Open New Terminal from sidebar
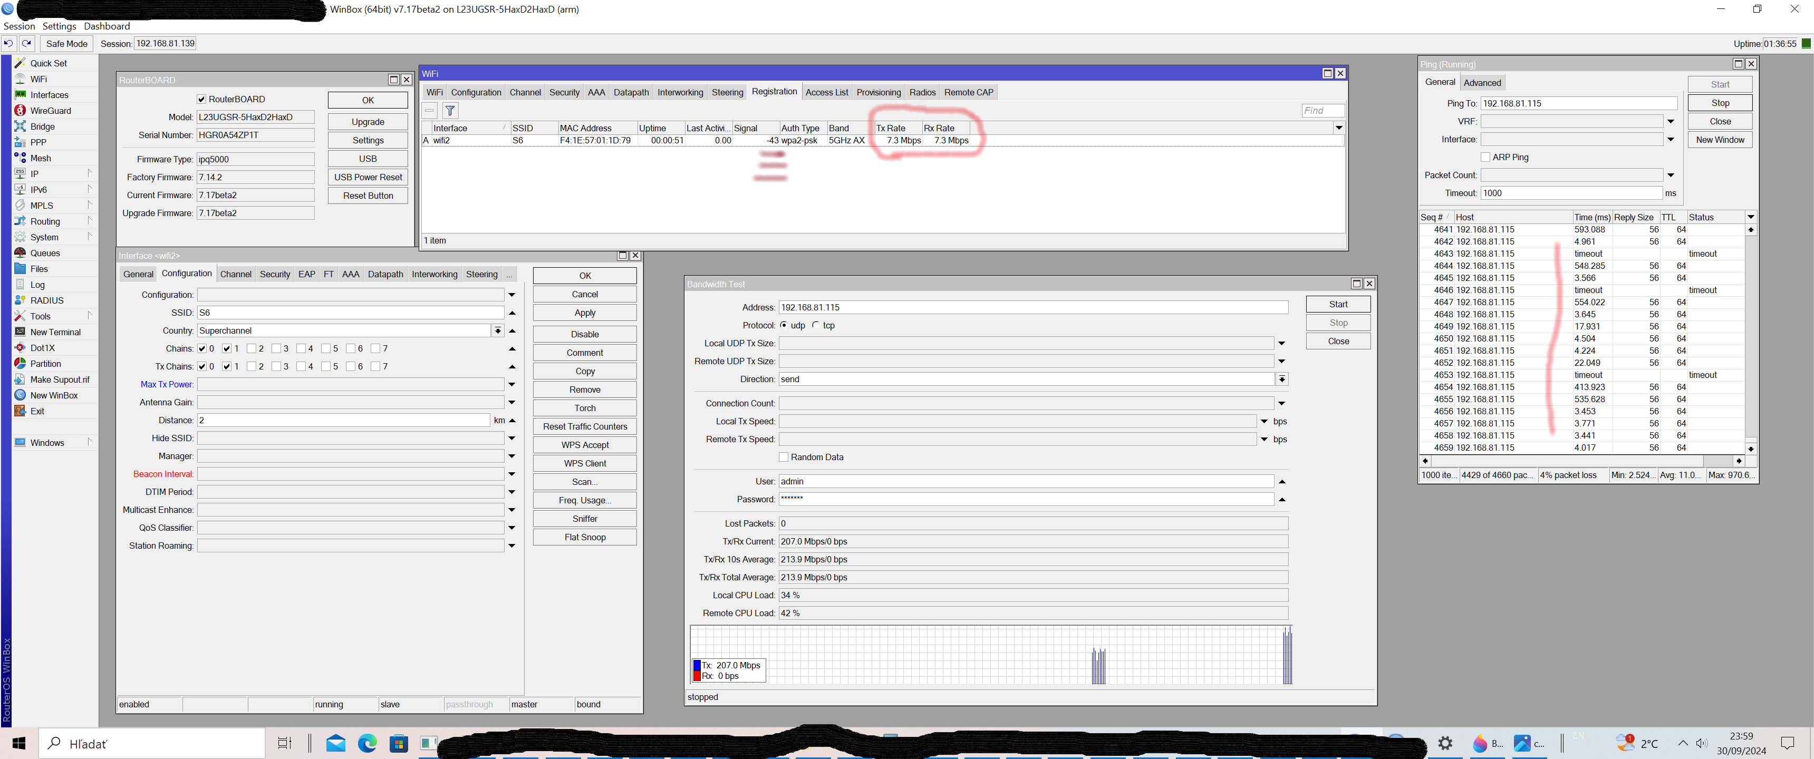Viewport: 1814px width, 759px height. click(21, 332)
